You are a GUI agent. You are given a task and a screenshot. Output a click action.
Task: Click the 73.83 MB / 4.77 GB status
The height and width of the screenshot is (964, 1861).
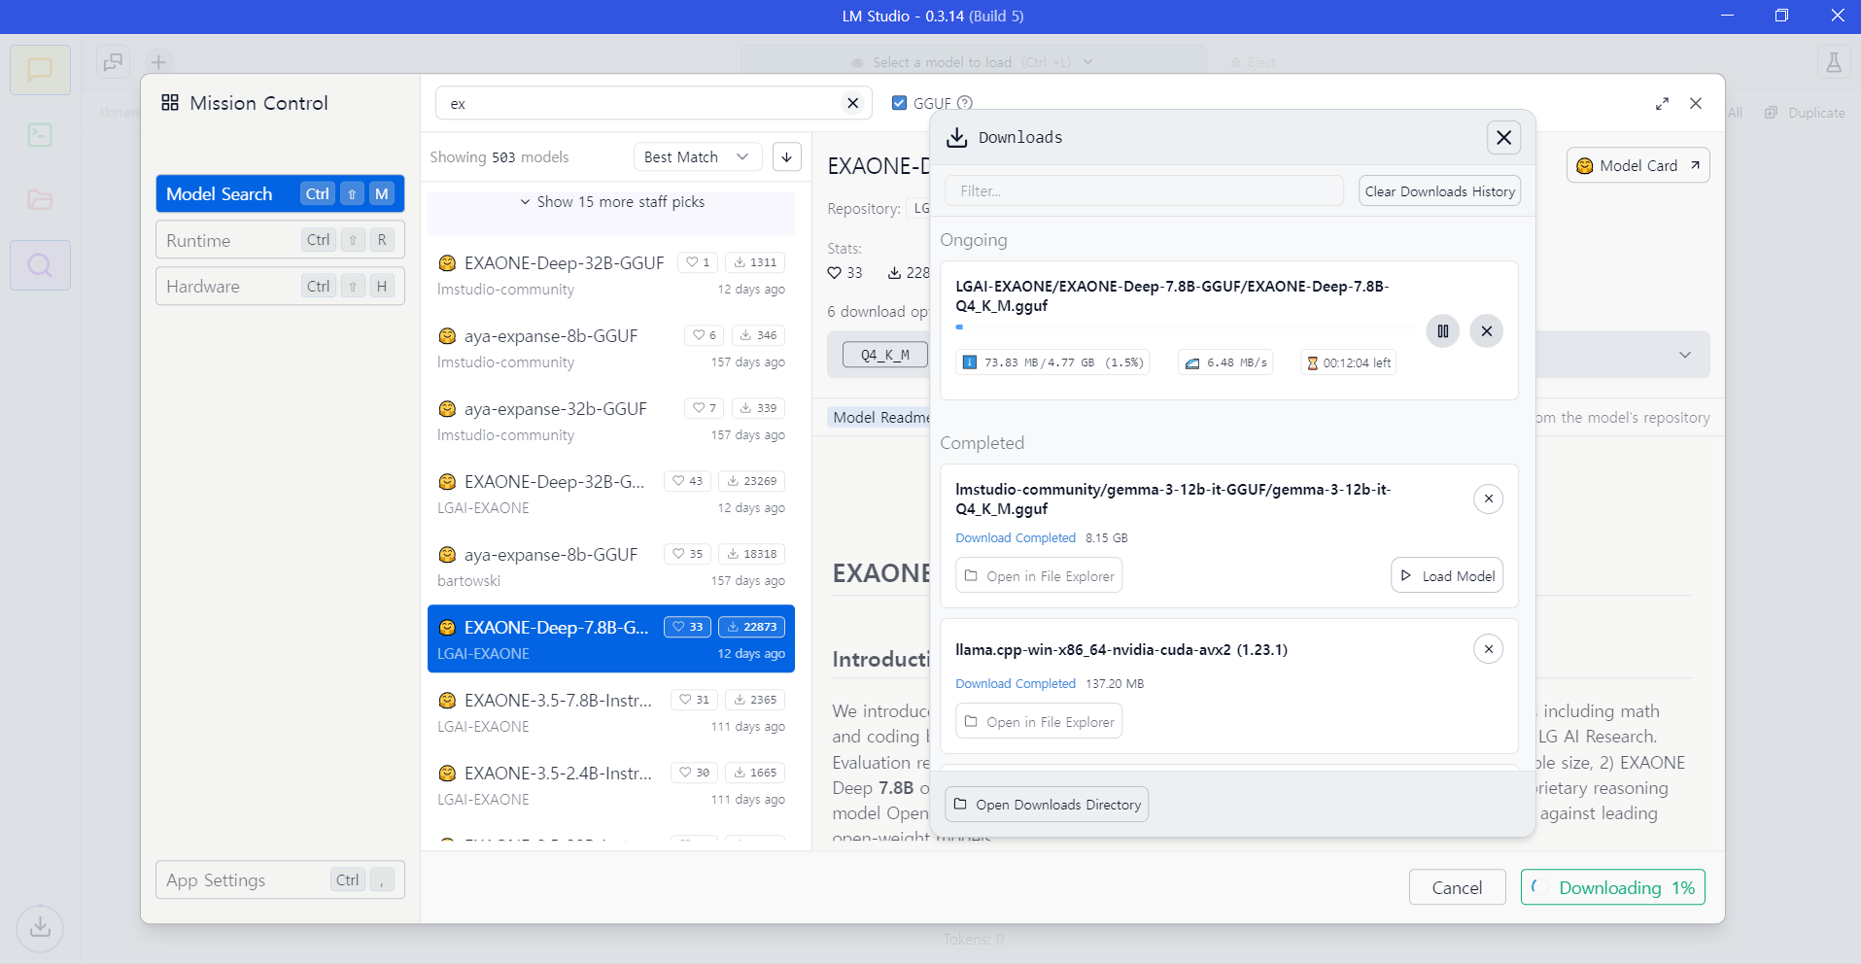pyautogui.click(x=1052, y=362)
